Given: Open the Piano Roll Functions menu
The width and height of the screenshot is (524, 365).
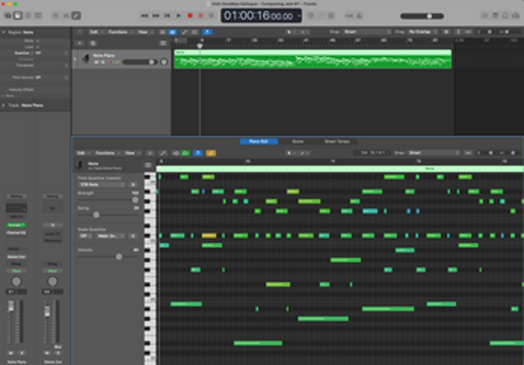Looking at the screenshot, I should click(x=105, y=153).
